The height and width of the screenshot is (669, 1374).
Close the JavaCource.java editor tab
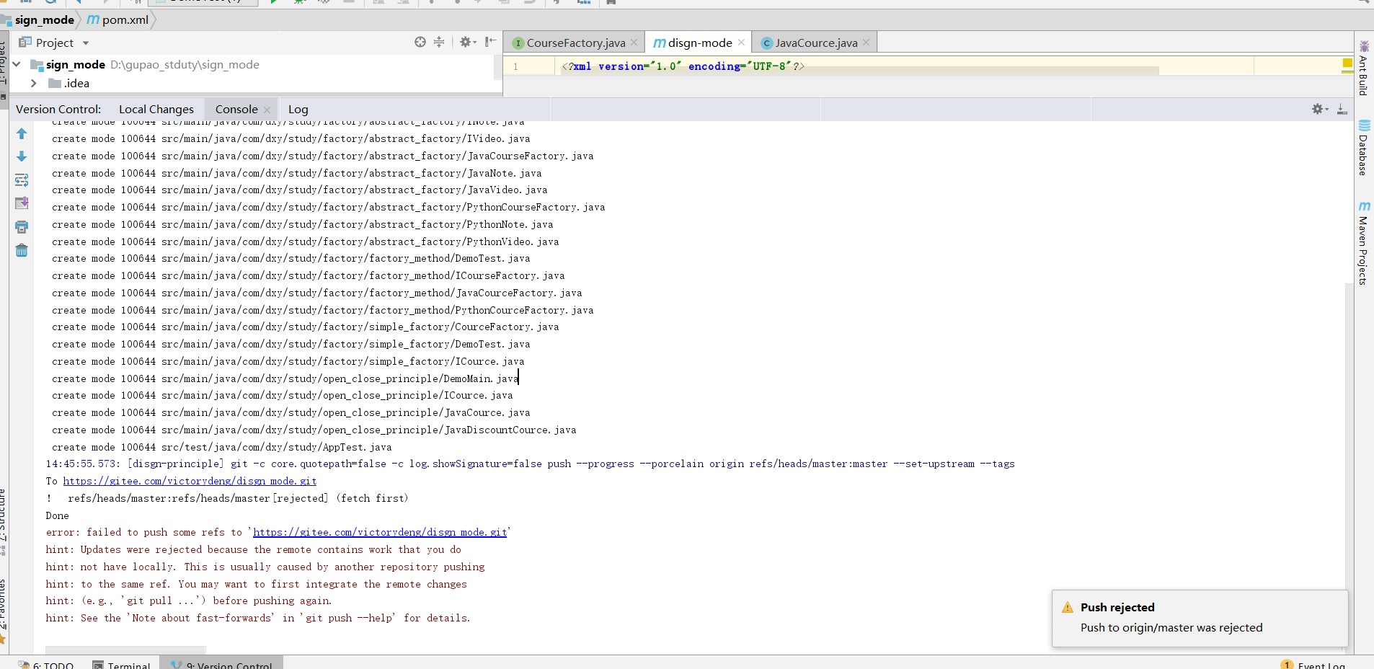pyautogui.click(x=866, y=43)
